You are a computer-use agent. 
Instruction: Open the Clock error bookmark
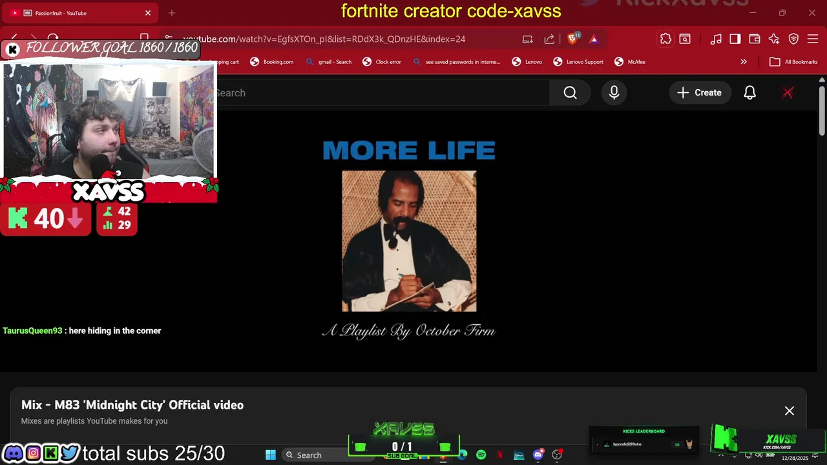[x=381, y=62]
